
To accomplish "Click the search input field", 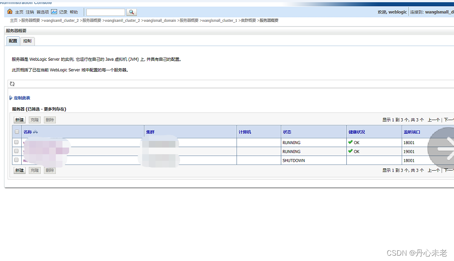I will tap(106, 12).
